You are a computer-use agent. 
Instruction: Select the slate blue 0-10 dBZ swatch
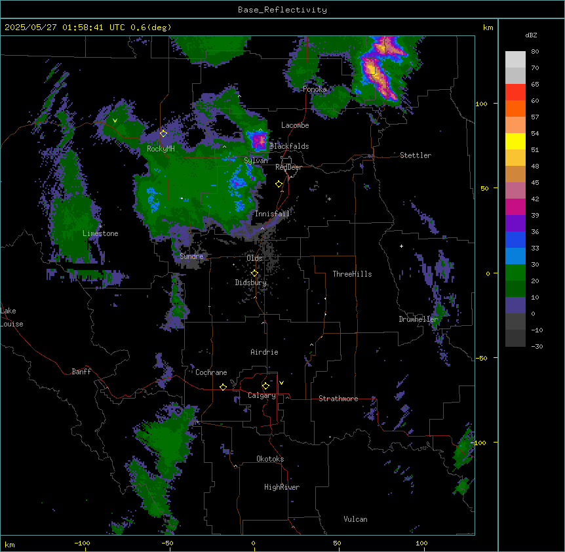515,306
